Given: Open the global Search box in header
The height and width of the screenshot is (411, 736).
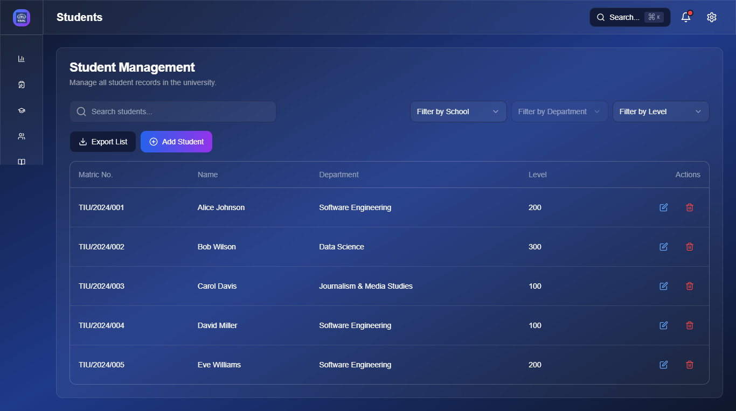Looking at the screenshot, I should [629, 17].
